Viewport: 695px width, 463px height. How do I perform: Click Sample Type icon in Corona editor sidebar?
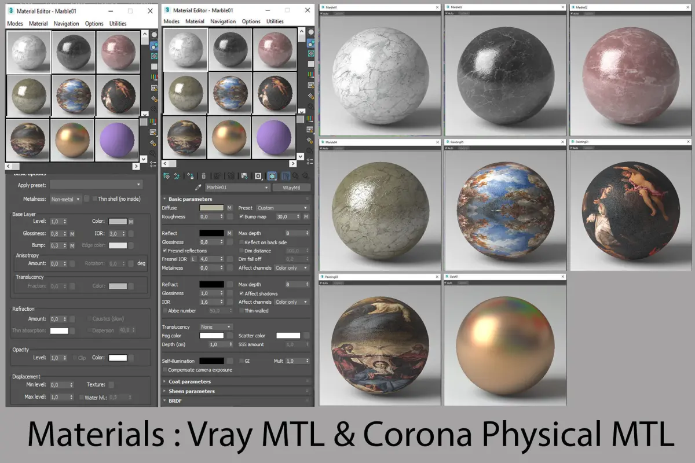click(154, 35)
